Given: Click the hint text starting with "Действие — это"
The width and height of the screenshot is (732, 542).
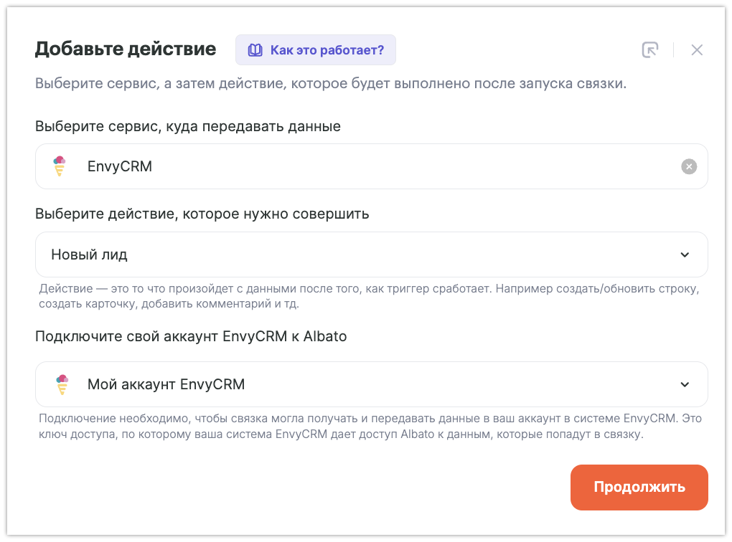Looking at the screenshot, I should pyautogui.click(x=369, y=296).
